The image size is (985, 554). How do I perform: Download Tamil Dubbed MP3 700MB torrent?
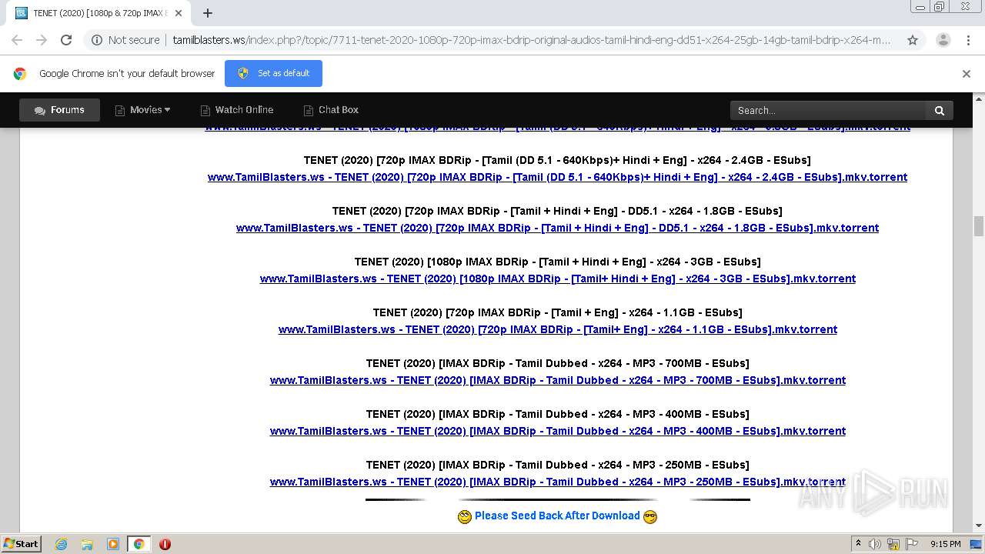(x=557, y=380)
